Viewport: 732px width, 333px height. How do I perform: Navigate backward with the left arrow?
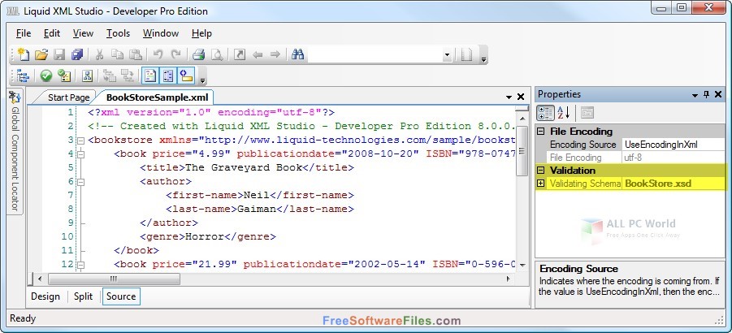(x=258, y=54)
